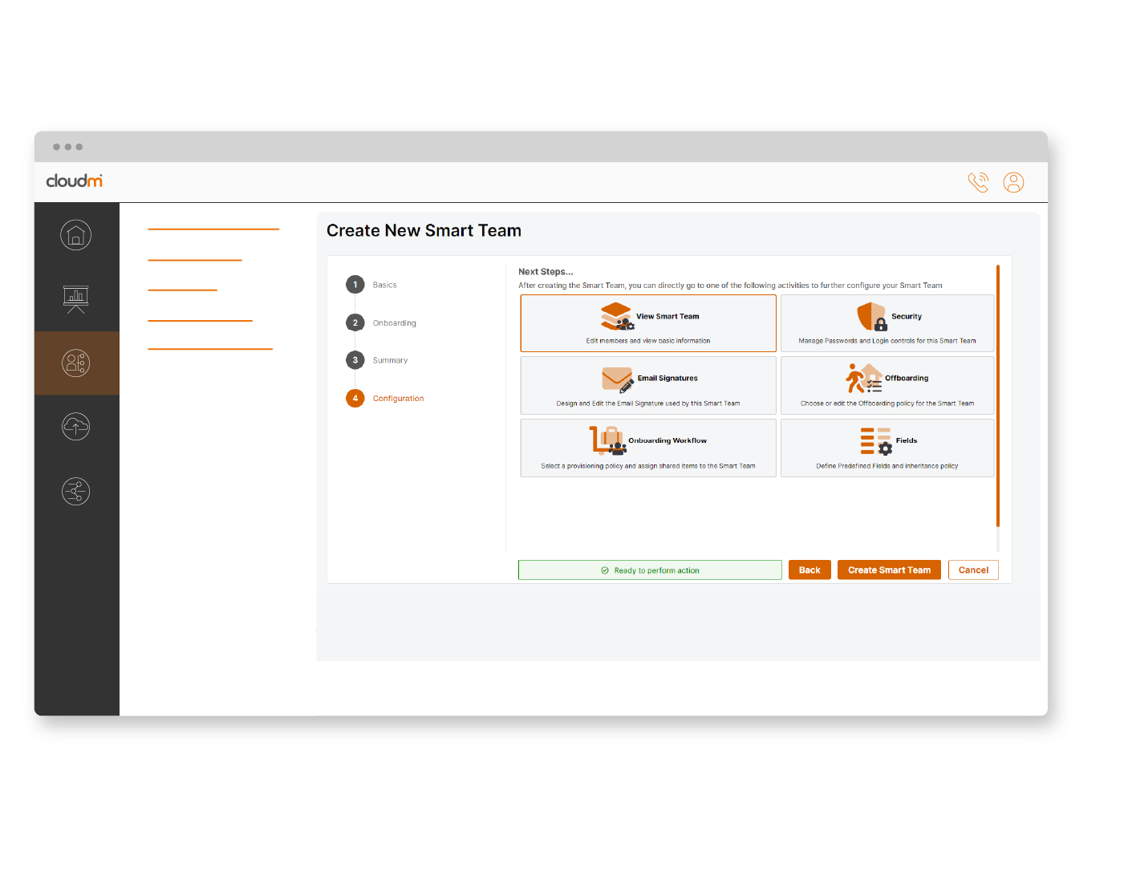Open the Home icon in the sidebar
1128x880 pixels.
click(x=75, y=234)
